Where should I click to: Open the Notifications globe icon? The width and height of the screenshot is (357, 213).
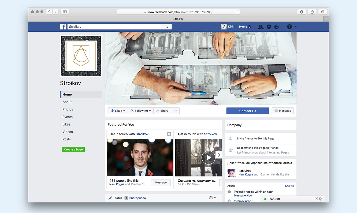[277, 27]
